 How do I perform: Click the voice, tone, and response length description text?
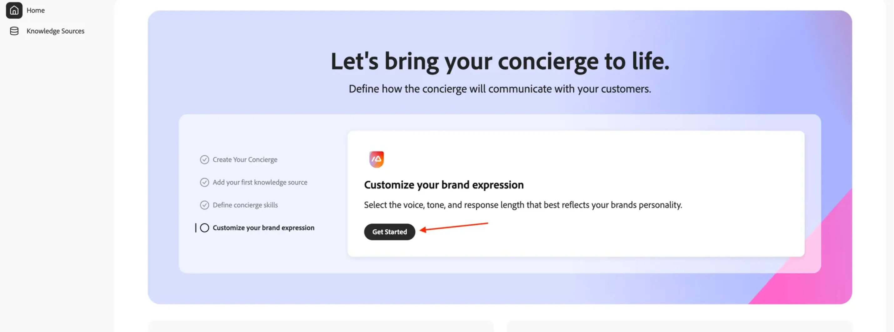(x=523, y=205)
